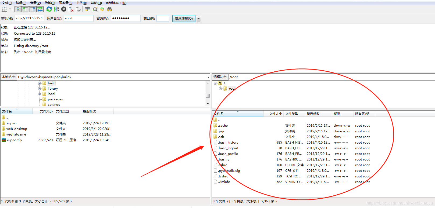Viewport: 435px width, 208px height.
Task: Open the 有新版本！(N) menu
Action: pyautogui.click(x=116, y=3)
